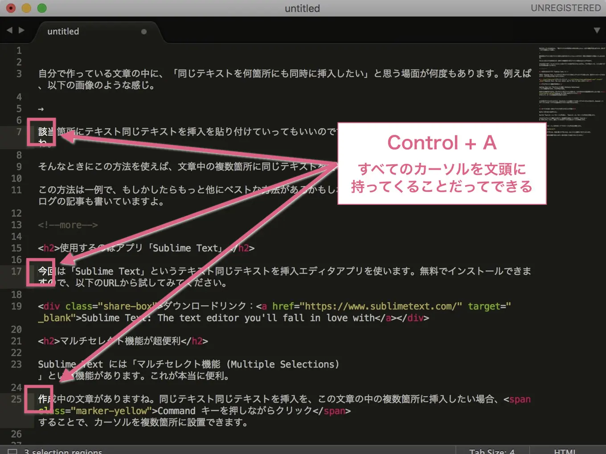Click line number 26 in gutter

(16, 434)
